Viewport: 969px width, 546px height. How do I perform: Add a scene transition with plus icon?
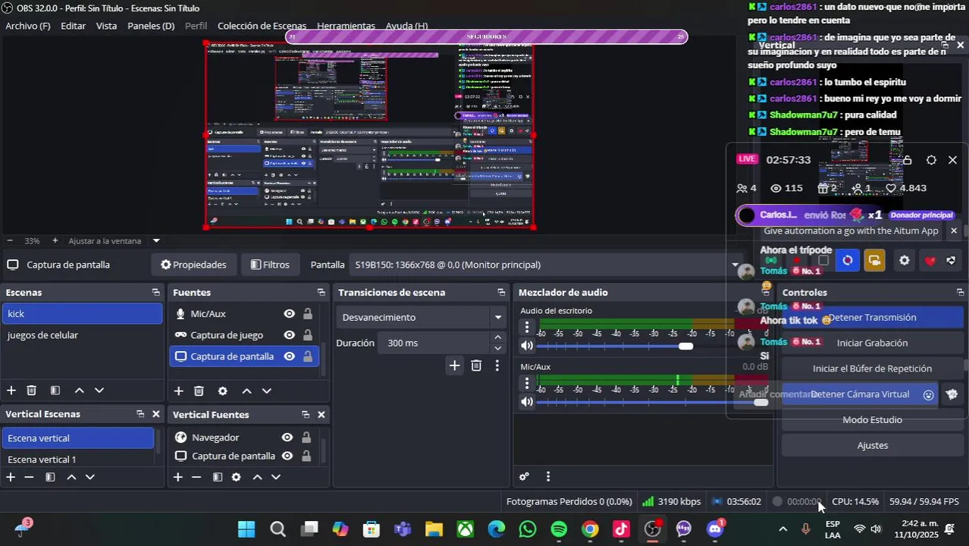click(x=454, y=366)
